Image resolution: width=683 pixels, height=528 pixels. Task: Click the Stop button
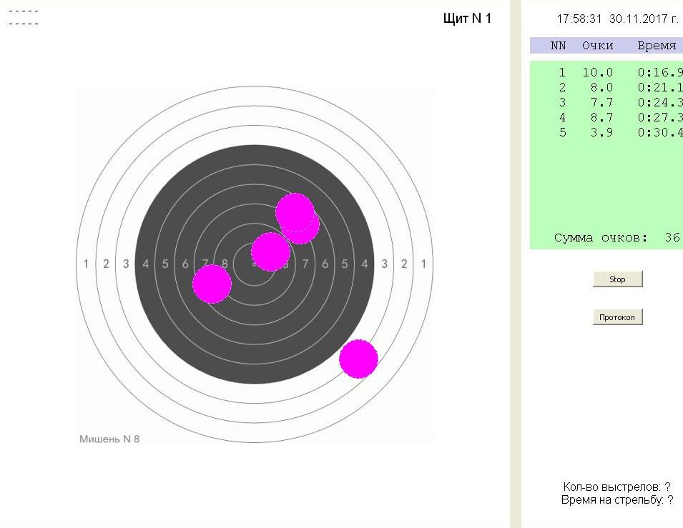[617, 279]
